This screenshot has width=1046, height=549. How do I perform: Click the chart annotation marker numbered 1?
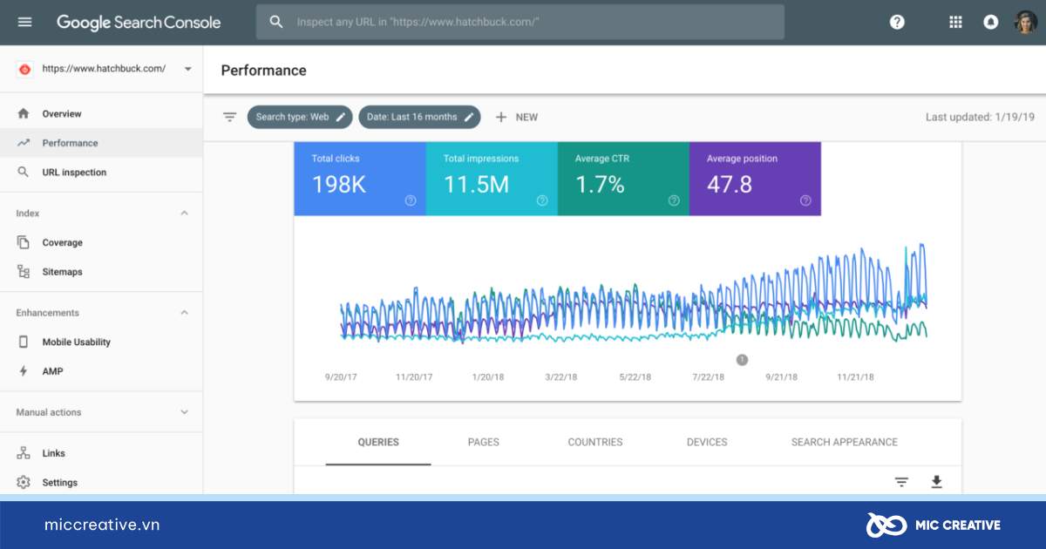[742, 359]
